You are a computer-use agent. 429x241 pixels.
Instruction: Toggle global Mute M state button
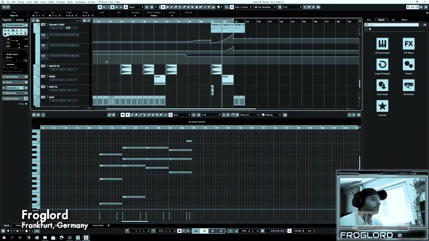coord(100,7)
